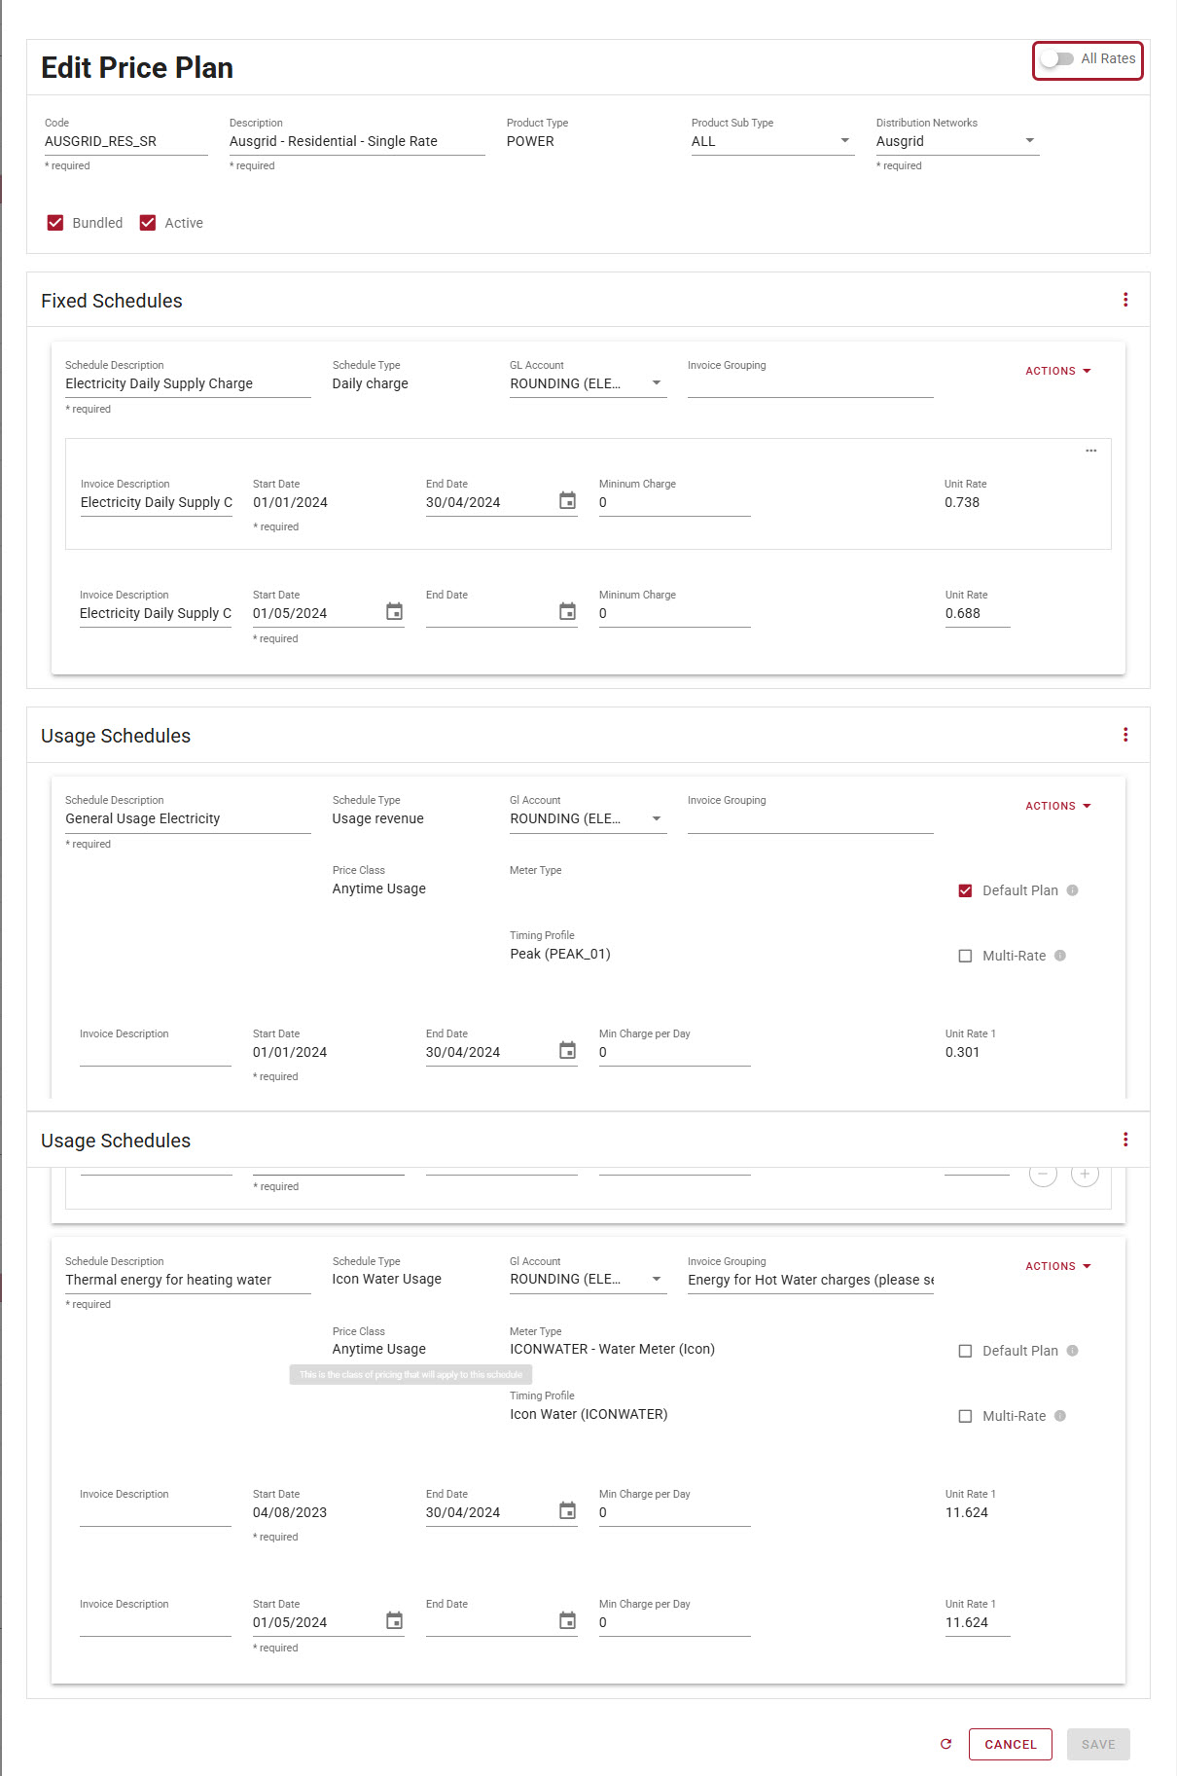1177x1776 pixels.
Task: Click the Peak (PEAK_01) timing profile text
Action: [x=560, y=954]
